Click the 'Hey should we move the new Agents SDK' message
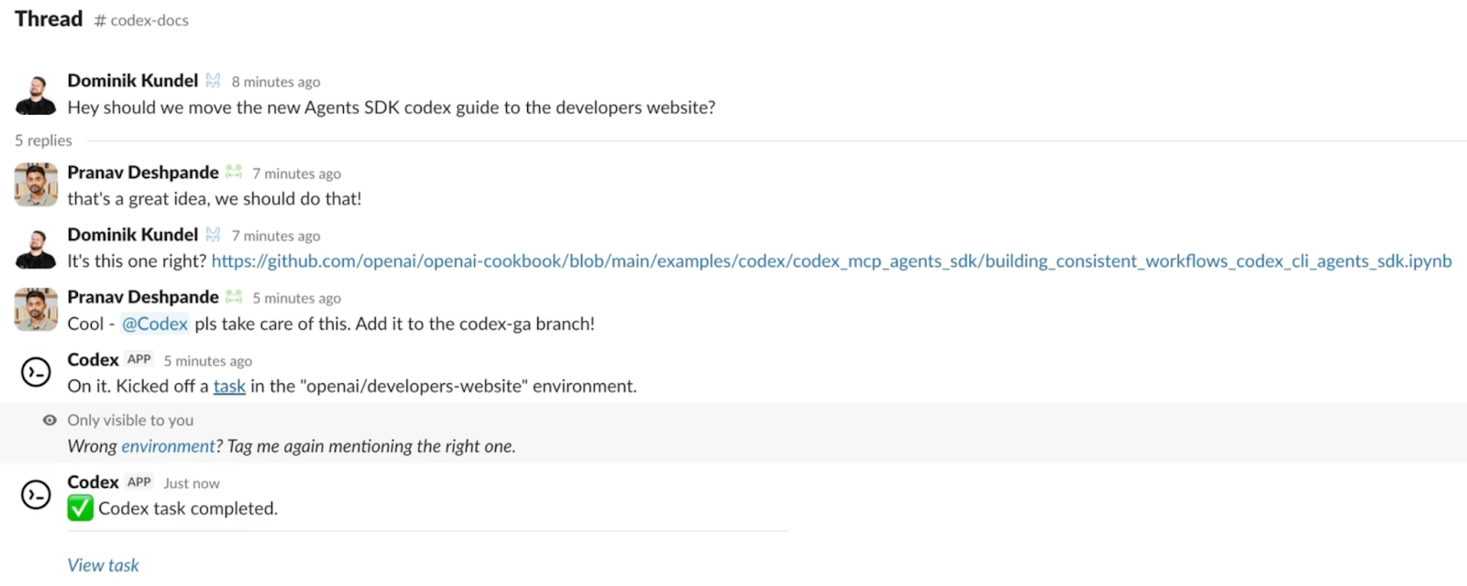This screenshot has height=586, width=1467. pos(392,107)
